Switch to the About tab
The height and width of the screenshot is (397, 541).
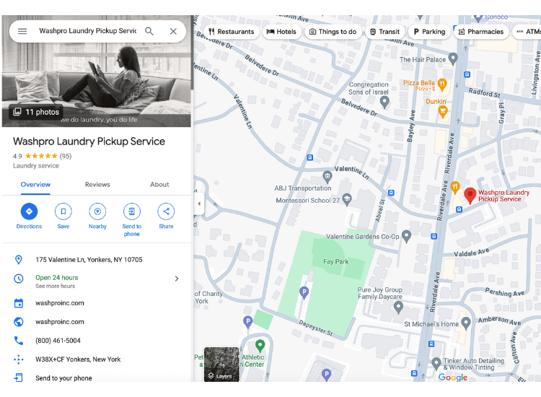click(x=159, y=185)
